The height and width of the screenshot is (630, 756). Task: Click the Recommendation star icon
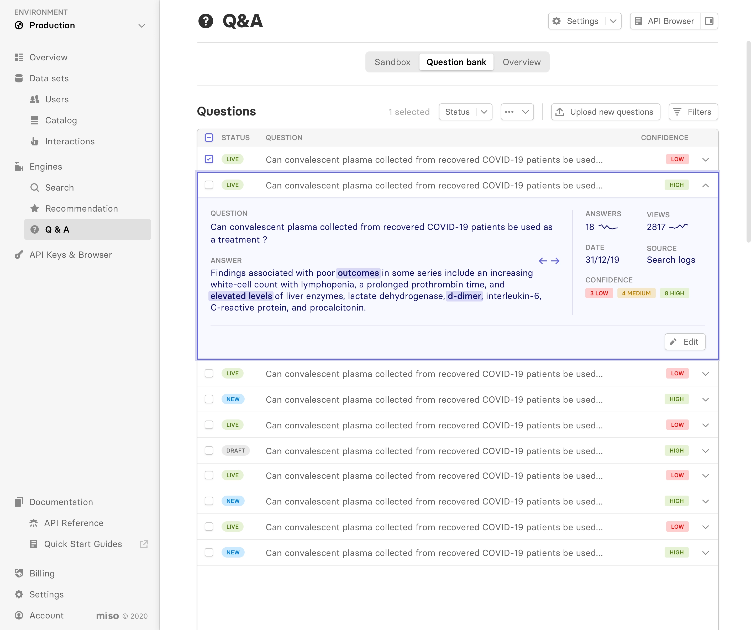pyautogui.click(x=35, y=208)
